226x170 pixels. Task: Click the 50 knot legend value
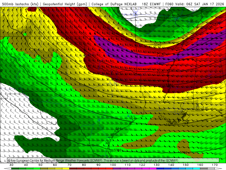click(40, 165)
